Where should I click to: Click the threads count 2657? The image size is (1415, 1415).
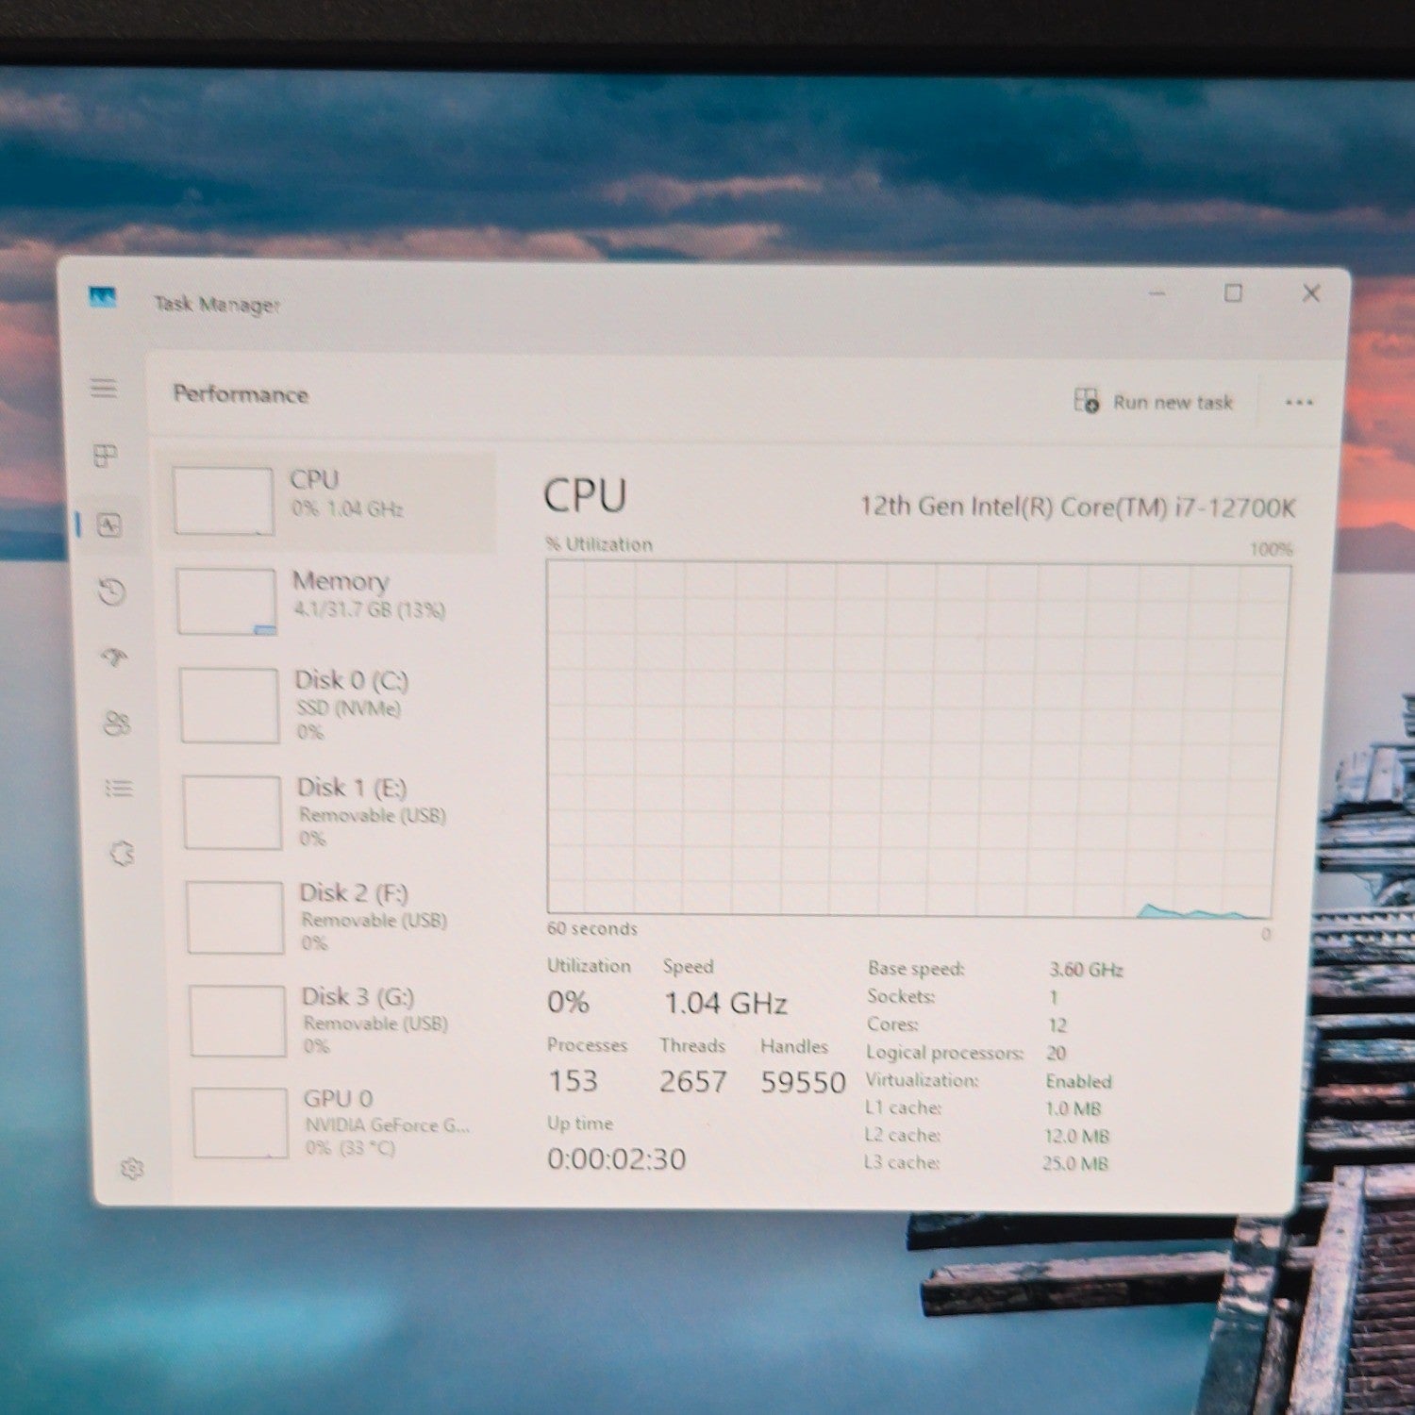click(x=692, y=1082)
